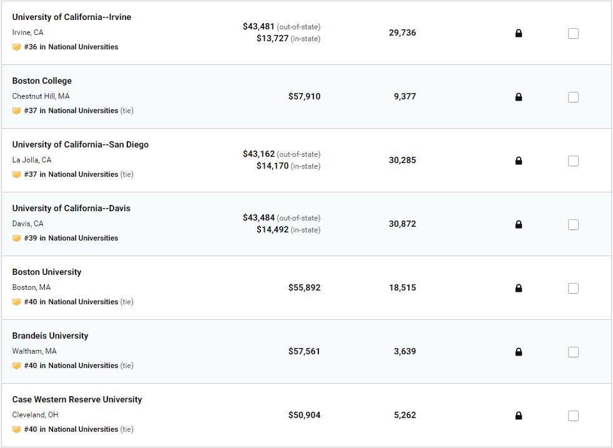
Task: Click the Boston University lock icon
Action: (x=518, y=289)
